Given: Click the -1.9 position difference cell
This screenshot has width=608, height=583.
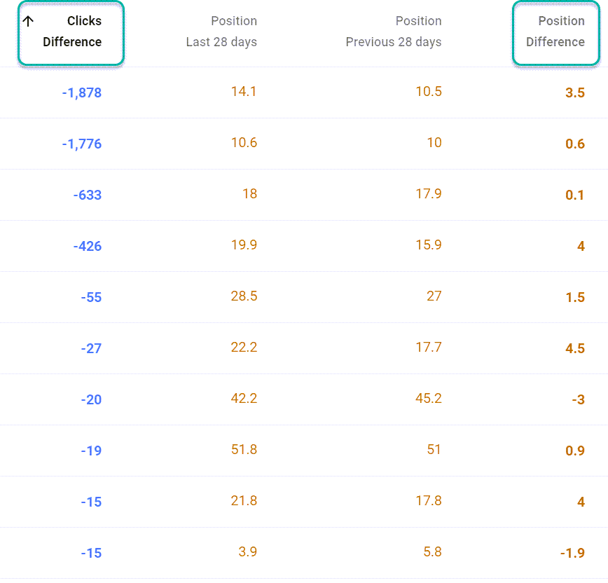Looking at the screenshot, I should coord(572,553).
